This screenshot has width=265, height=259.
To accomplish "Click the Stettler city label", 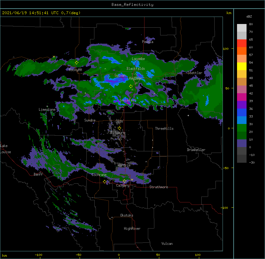I will [195, 73].
